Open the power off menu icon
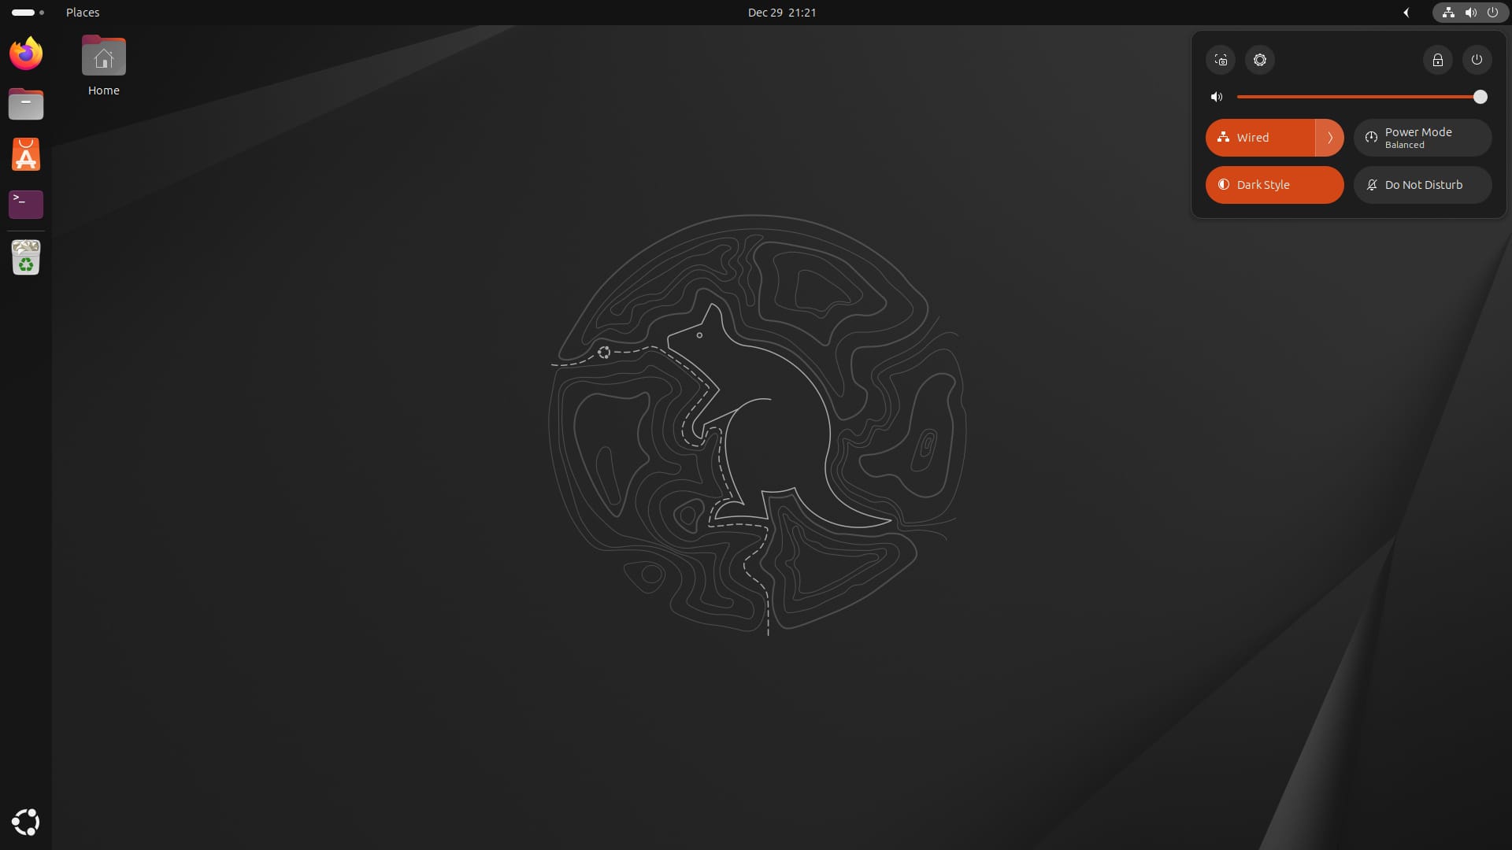This screenshot has height=850, width=1512. (x=1476, y=60)
